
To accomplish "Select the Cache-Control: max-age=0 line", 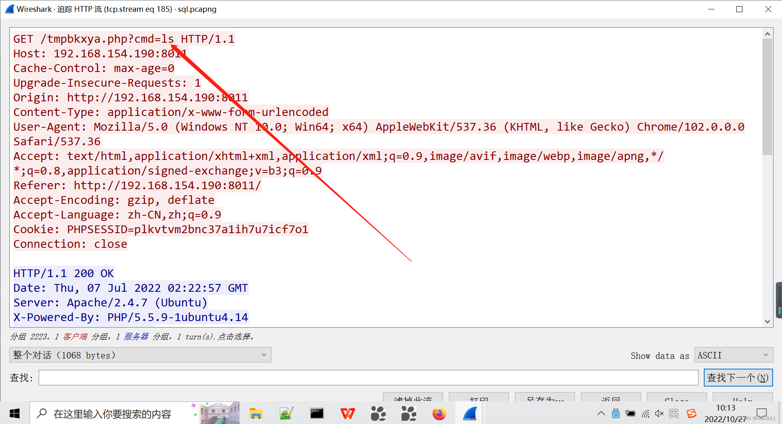I will tap(94, 68).
